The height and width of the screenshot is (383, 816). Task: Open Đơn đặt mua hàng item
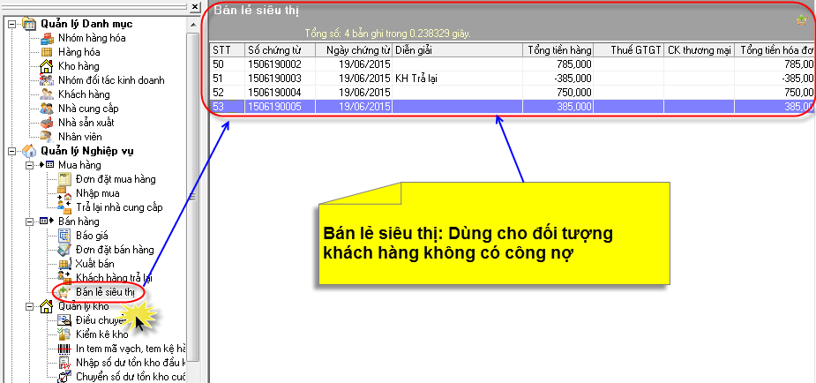115,179
